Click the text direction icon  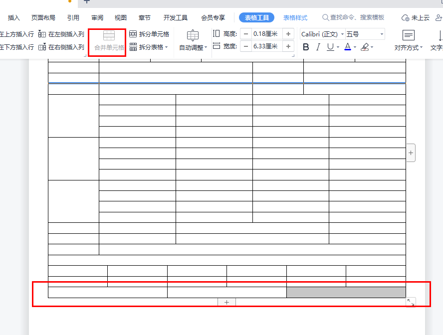point(440,36)
